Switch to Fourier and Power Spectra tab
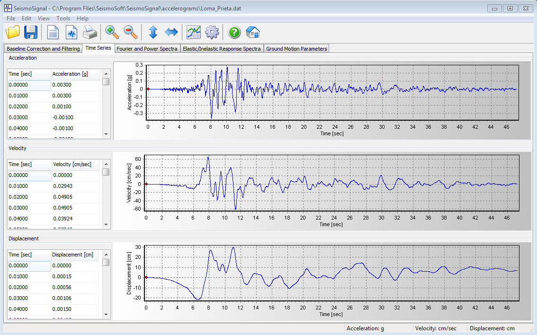This screenshot has height=335, width=537. click(147, 49)
